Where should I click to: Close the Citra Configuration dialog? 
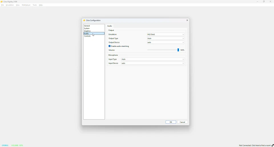(x=187, y=20)
